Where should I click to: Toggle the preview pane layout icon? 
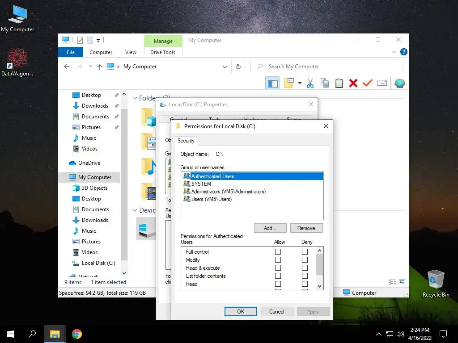point(272,83)
